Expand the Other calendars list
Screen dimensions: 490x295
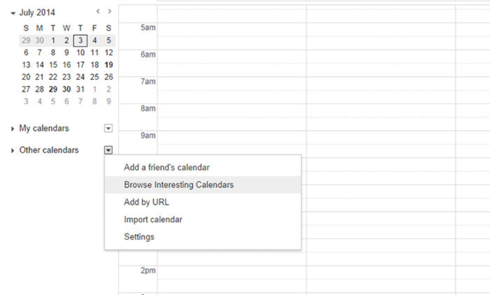pyautogui.click(x=13, y=150)
